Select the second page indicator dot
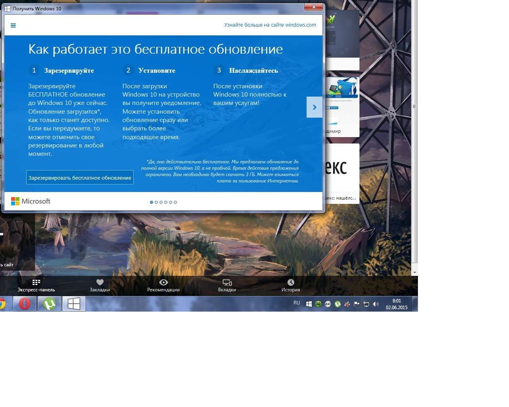 156,202
